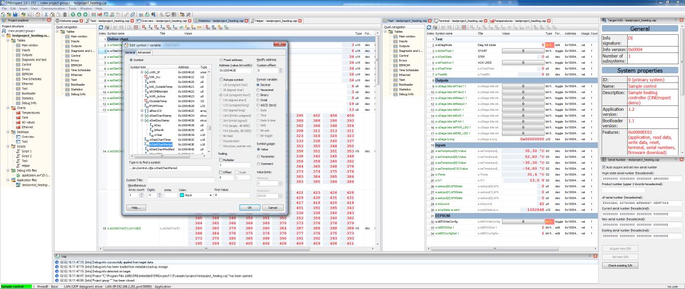The image size is (685, 289).
Task: Click the tools wrench icon in the main toolbar
Action: [x=188, y=14]
